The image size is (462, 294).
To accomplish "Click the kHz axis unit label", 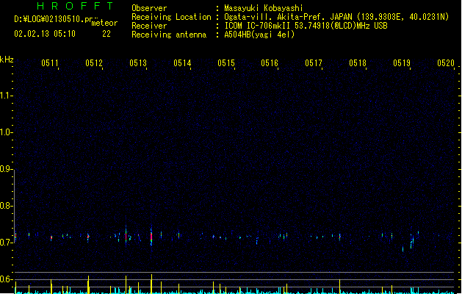I will tap(7, 60).
